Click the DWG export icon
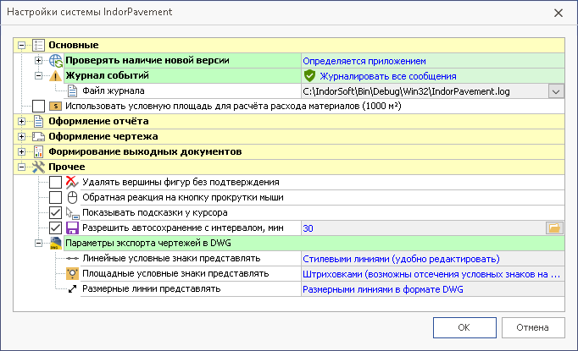This screenshot has height=351, width=578. [x=55, y=244]
